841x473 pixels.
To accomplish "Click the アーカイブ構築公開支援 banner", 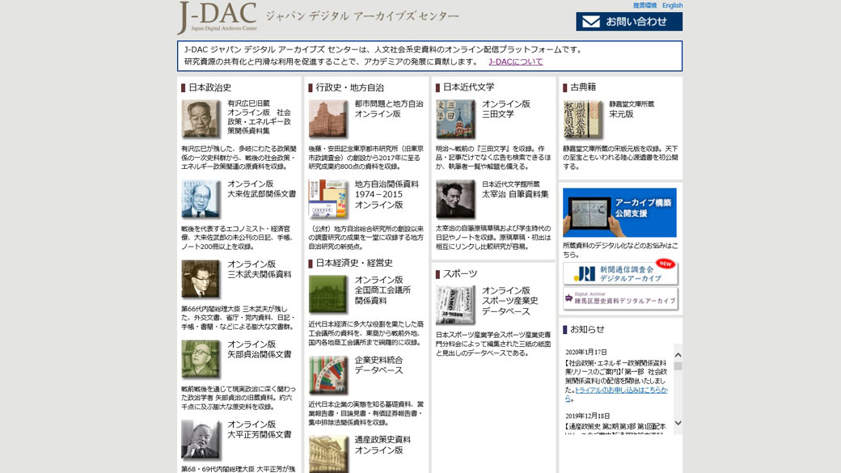I will 619,213.
